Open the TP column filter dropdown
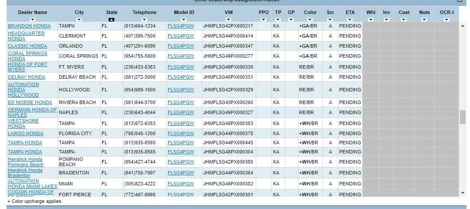This screenshot has width=470, height=209. pos(278,20)
